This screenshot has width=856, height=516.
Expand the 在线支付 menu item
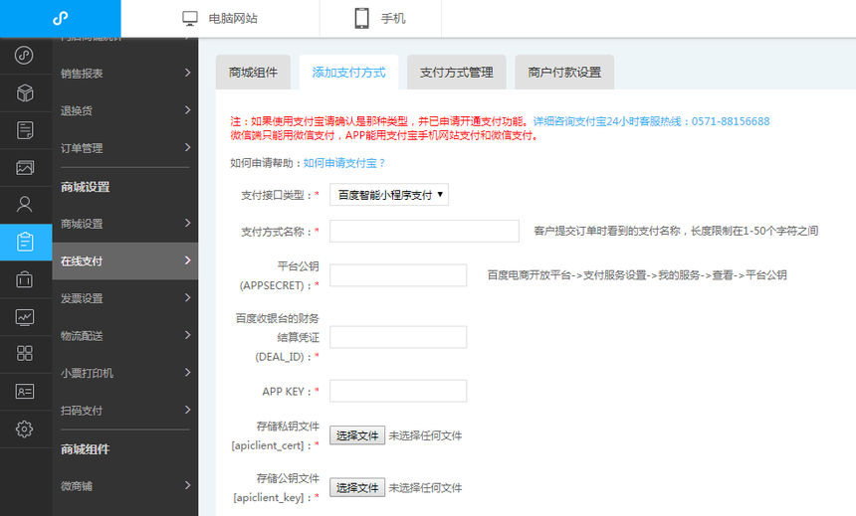click(x=125, y=260)
